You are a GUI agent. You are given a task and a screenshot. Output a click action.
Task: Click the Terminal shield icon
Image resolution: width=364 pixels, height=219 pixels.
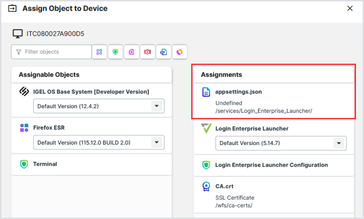[x=24, y=164]
